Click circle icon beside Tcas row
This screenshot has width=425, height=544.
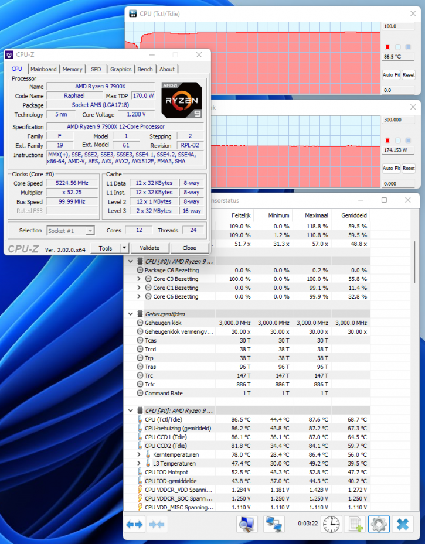tap(140, 340)
